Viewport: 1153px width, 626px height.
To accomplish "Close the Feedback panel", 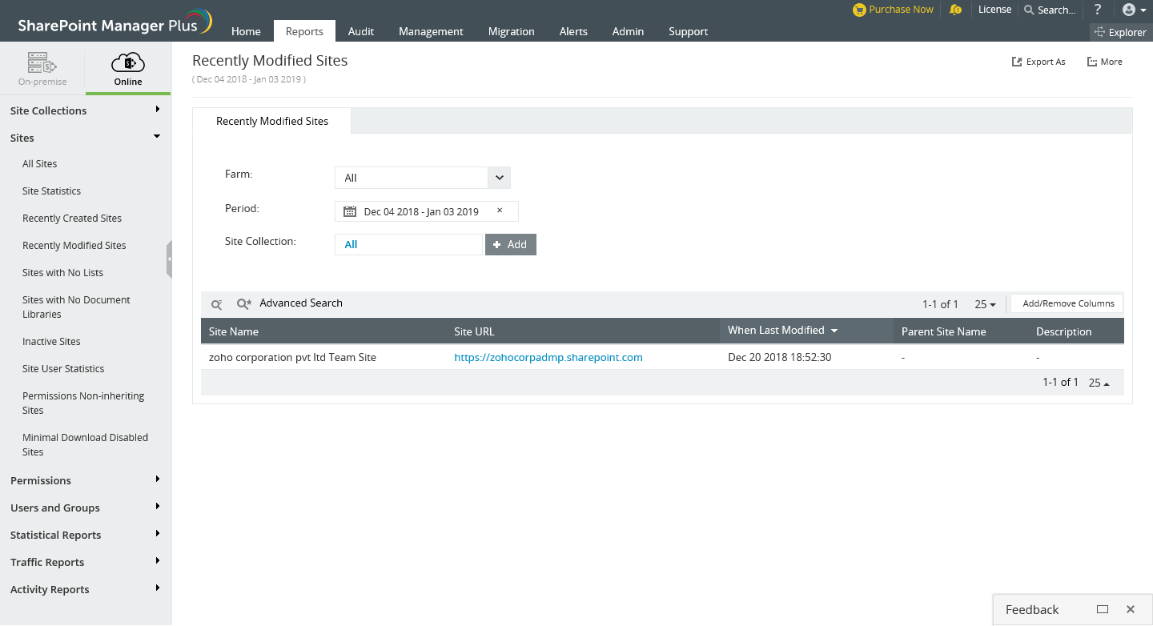I will coord(1131,609).
